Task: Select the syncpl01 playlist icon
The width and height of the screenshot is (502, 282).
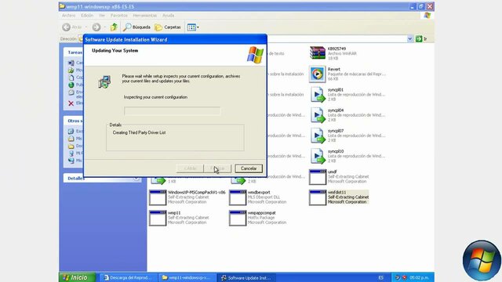Action: [x=317, y=95]
